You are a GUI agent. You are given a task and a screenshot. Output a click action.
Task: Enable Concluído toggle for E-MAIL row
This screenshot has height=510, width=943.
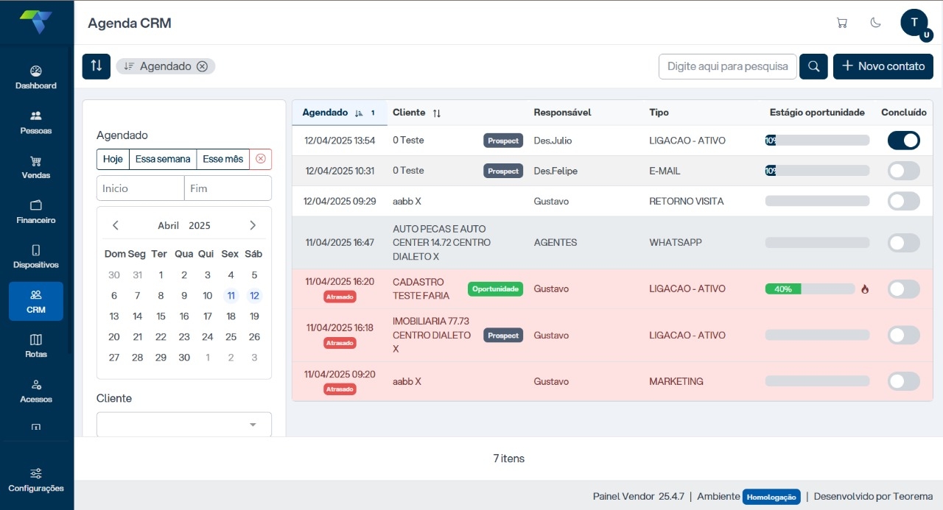click(x=903, y=171)
